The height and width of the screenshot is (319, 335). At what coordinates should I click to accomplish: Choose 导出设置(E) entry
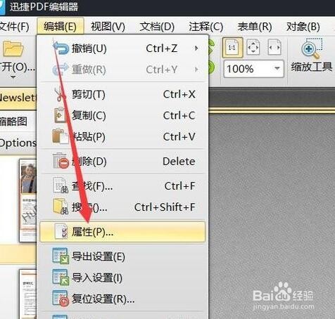[x=123, y=256]
